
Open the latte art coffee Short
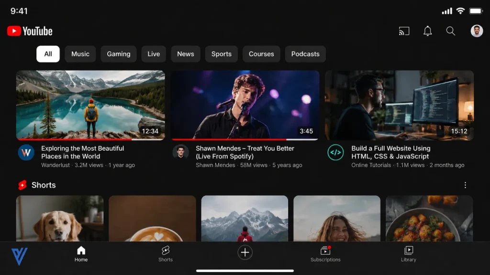click(152, 218)
